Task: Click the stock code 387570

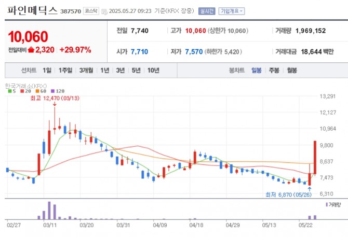Action: (x=71, y=11)
